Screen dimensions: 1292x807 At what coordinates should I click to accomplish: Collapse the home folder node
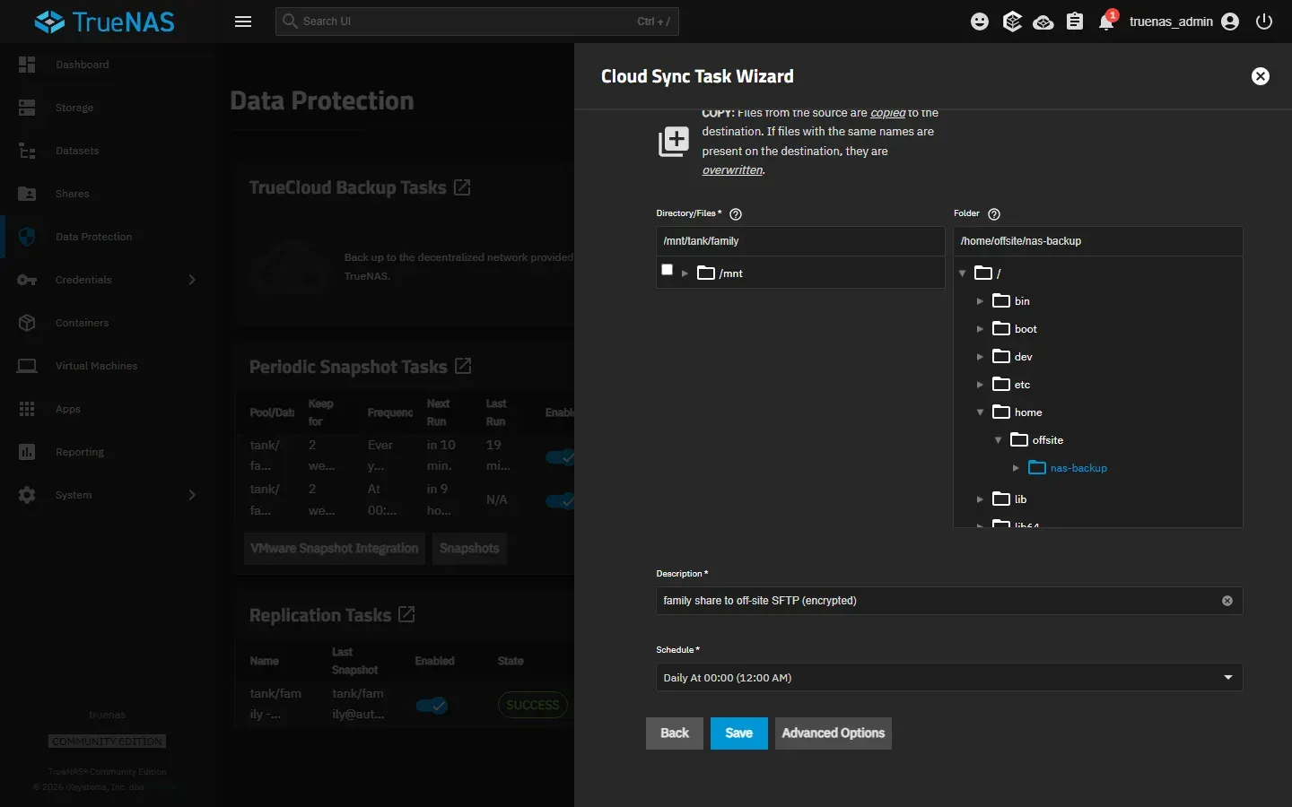click(x=980, y=412)
